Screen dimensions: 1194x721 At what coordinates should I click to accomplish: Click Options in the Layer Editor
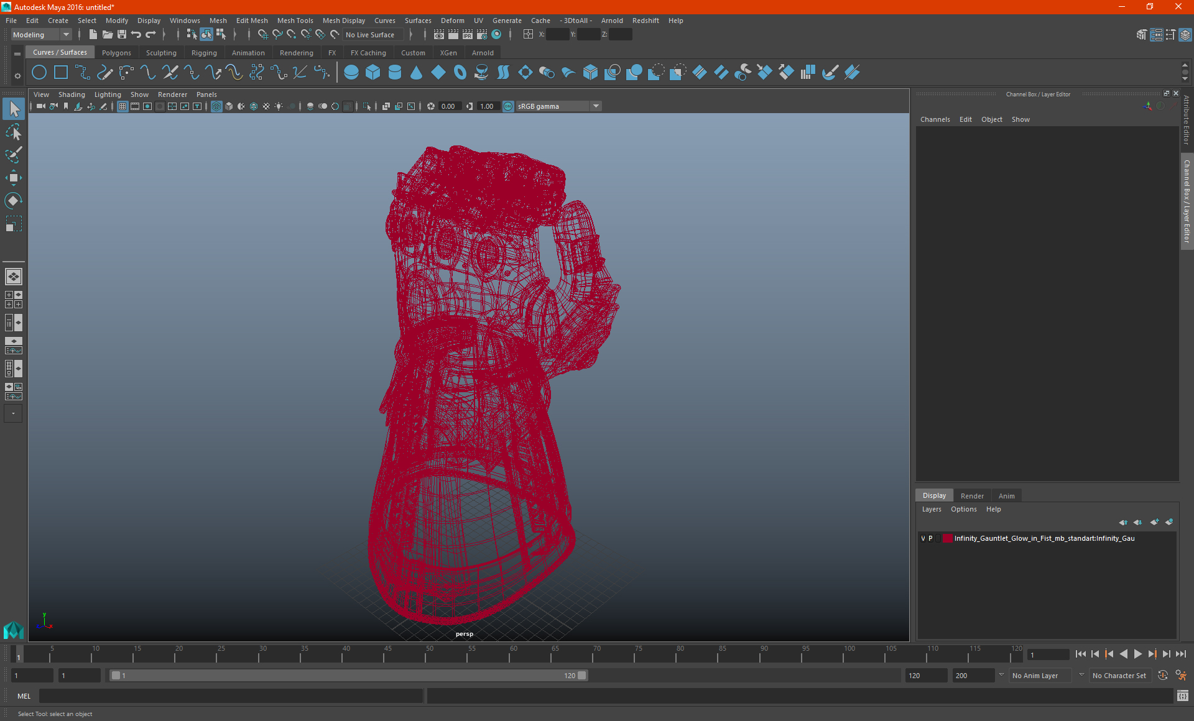[x=963, y=509]
